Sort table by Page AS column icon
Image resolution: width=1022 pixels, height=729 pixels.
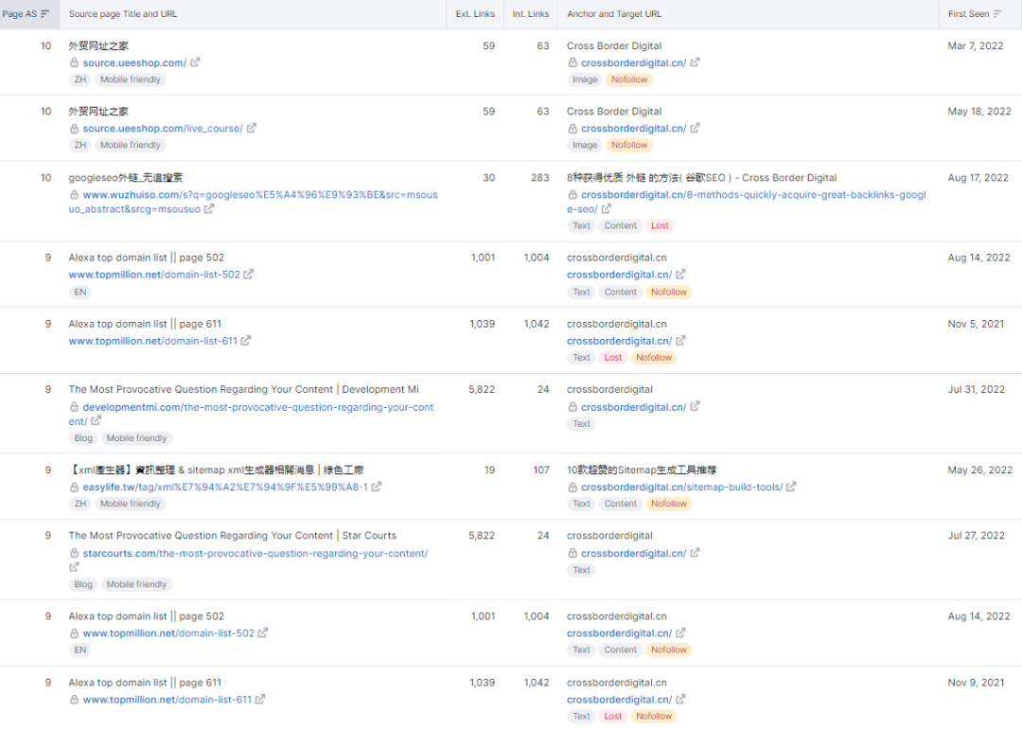tap(44, 14)
